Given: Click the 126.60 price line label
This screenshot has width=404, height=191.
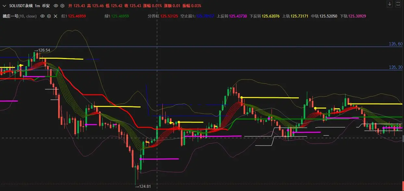Looking at the screenshot, I should (x=396, y=44).
